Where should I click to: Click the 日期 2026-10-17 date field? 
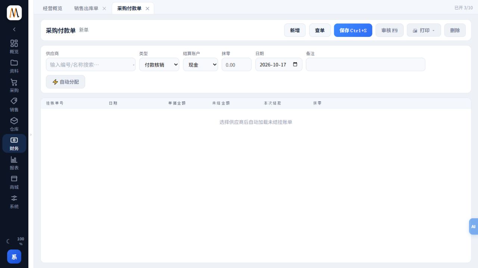pos(279,64)
